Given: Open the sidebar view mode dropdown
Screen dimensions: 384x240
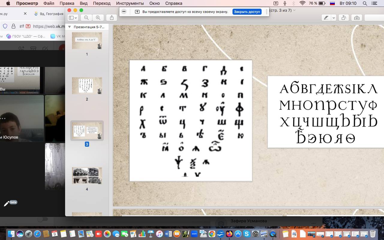Looking at the screenshot, I should point(73,18).
